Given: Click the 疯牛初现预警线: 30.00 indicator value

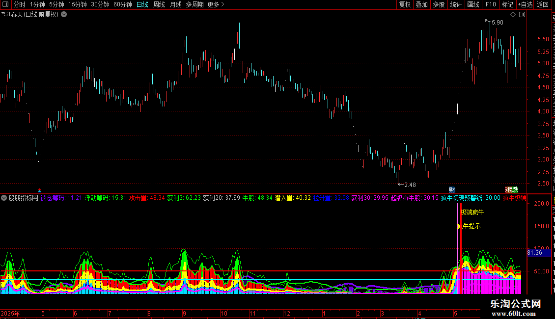Looking at the screenshot, I should 471,198.
